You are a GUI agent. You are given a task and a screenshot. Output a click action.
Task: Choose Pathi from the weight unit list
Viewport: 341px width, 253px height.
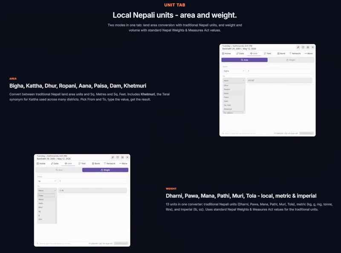point(46,203)
